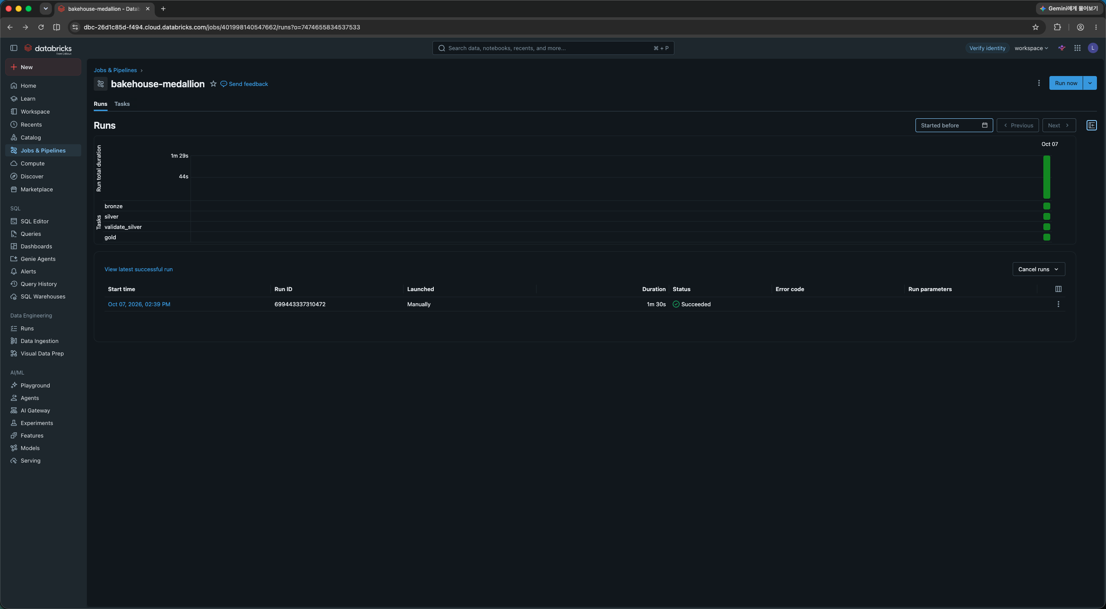Open Data Engineering Runs in the sidebar
The width and height of the screenshot is (1106, 609).
click(43, 328)
